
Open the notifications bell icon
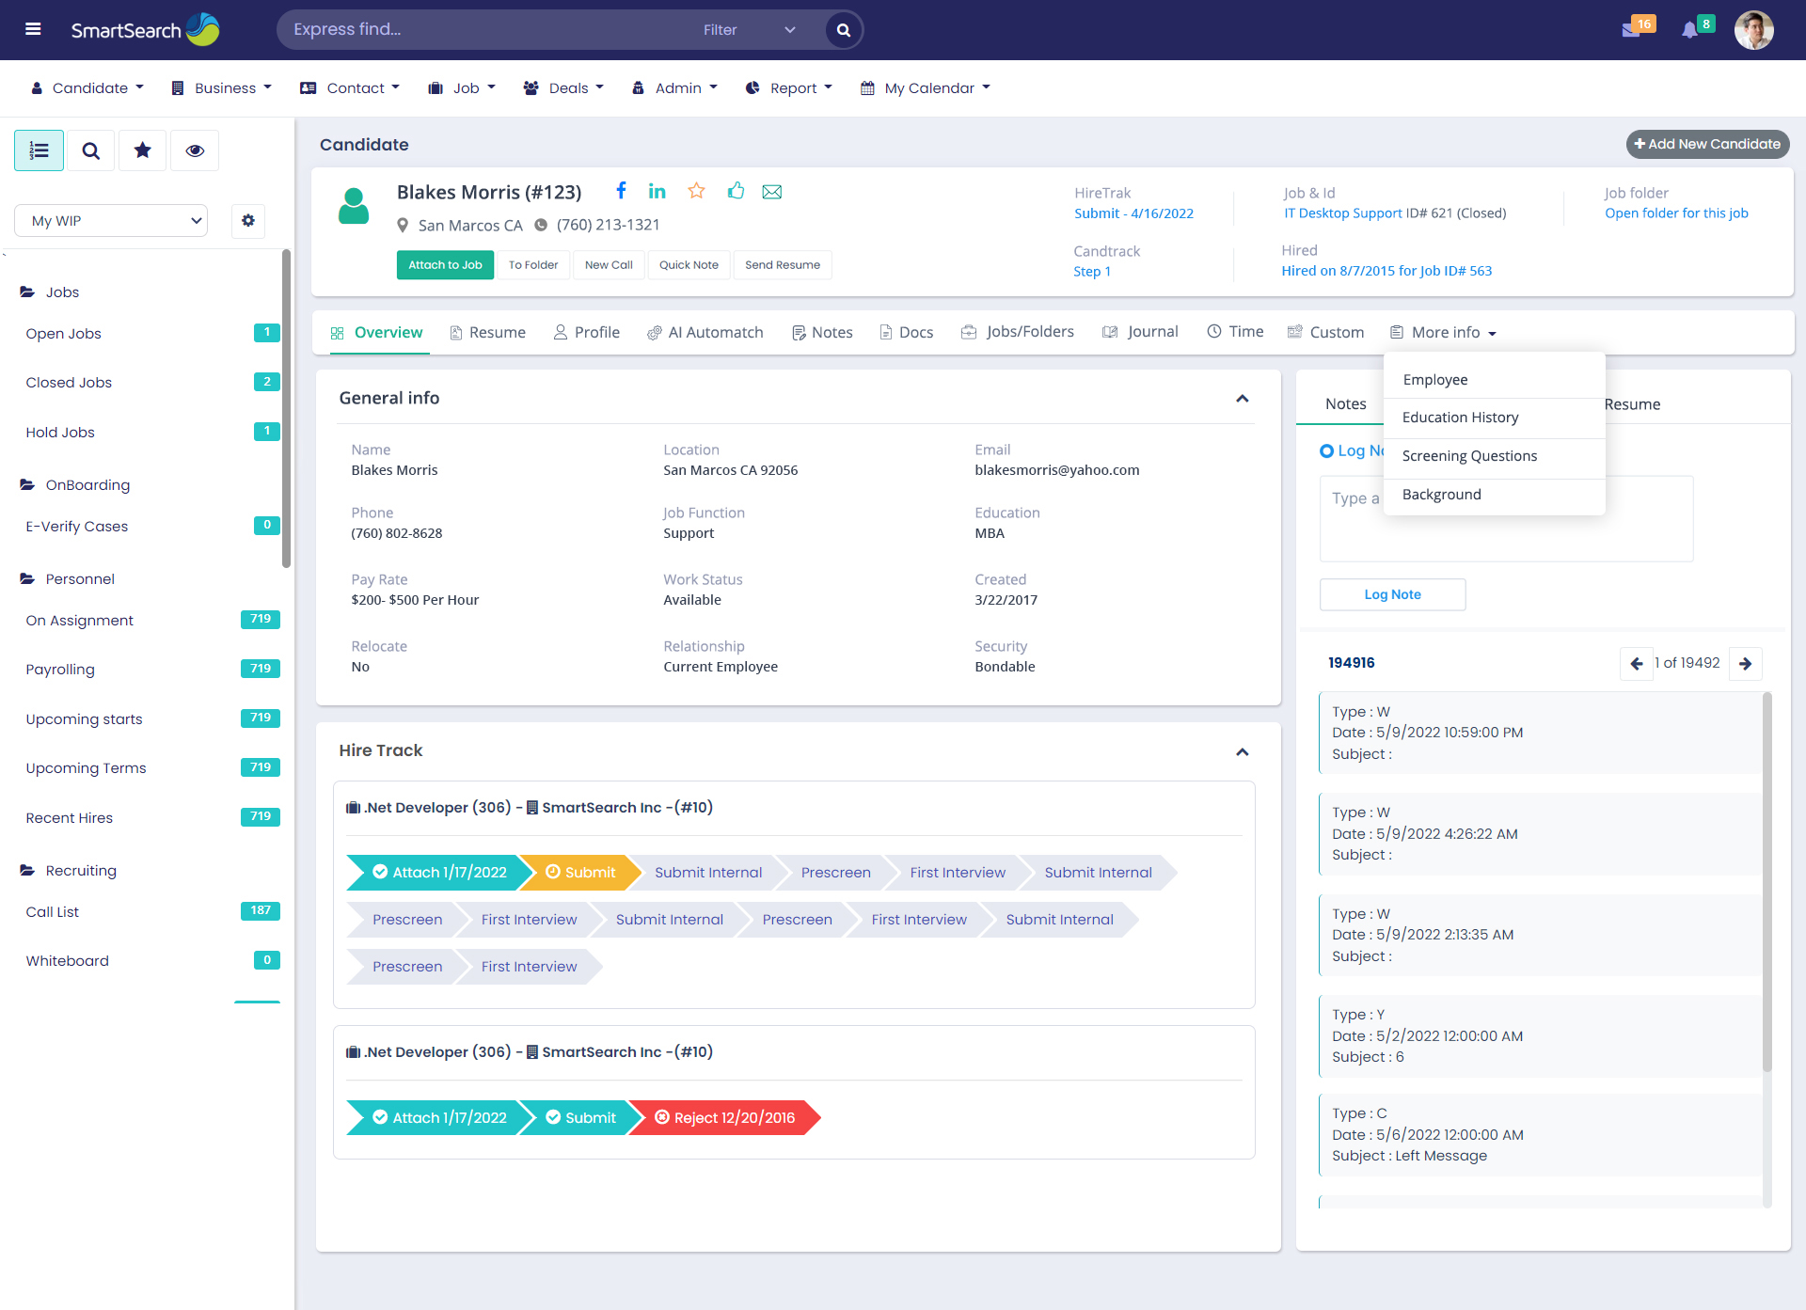pyautogui.click(x=1689, y=30)
